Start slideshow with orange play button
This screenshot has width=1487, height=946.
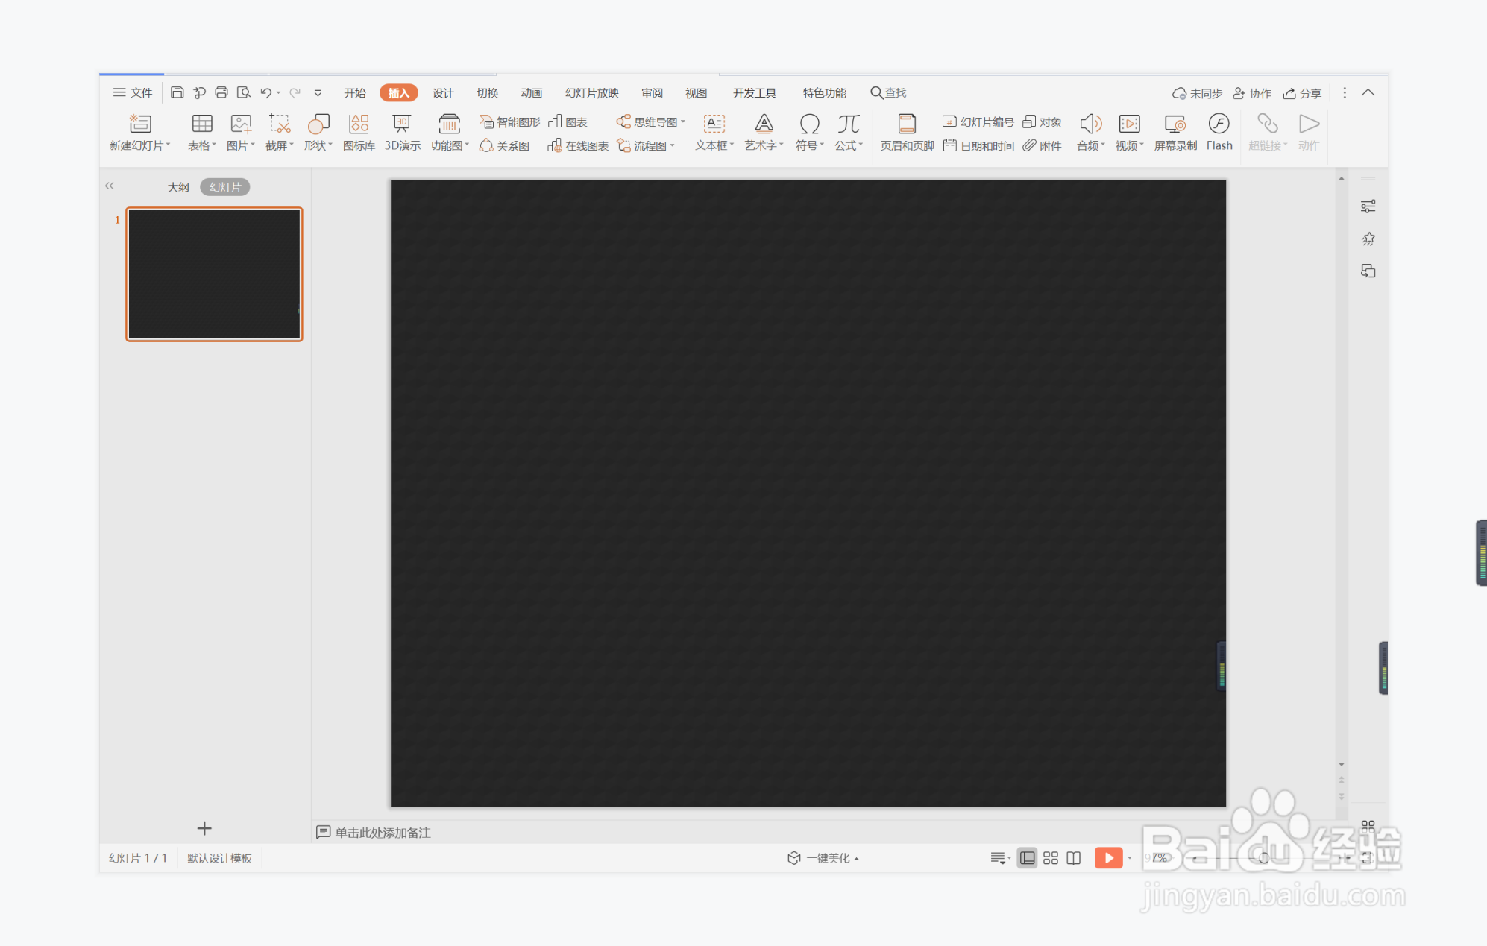1108,858
